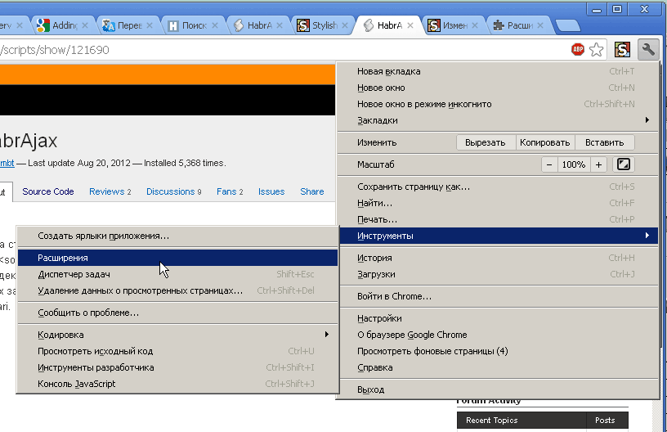Screen dimensions: 667x432
Task: Open Настройки from the menu
Action: [x=498, y=318]
